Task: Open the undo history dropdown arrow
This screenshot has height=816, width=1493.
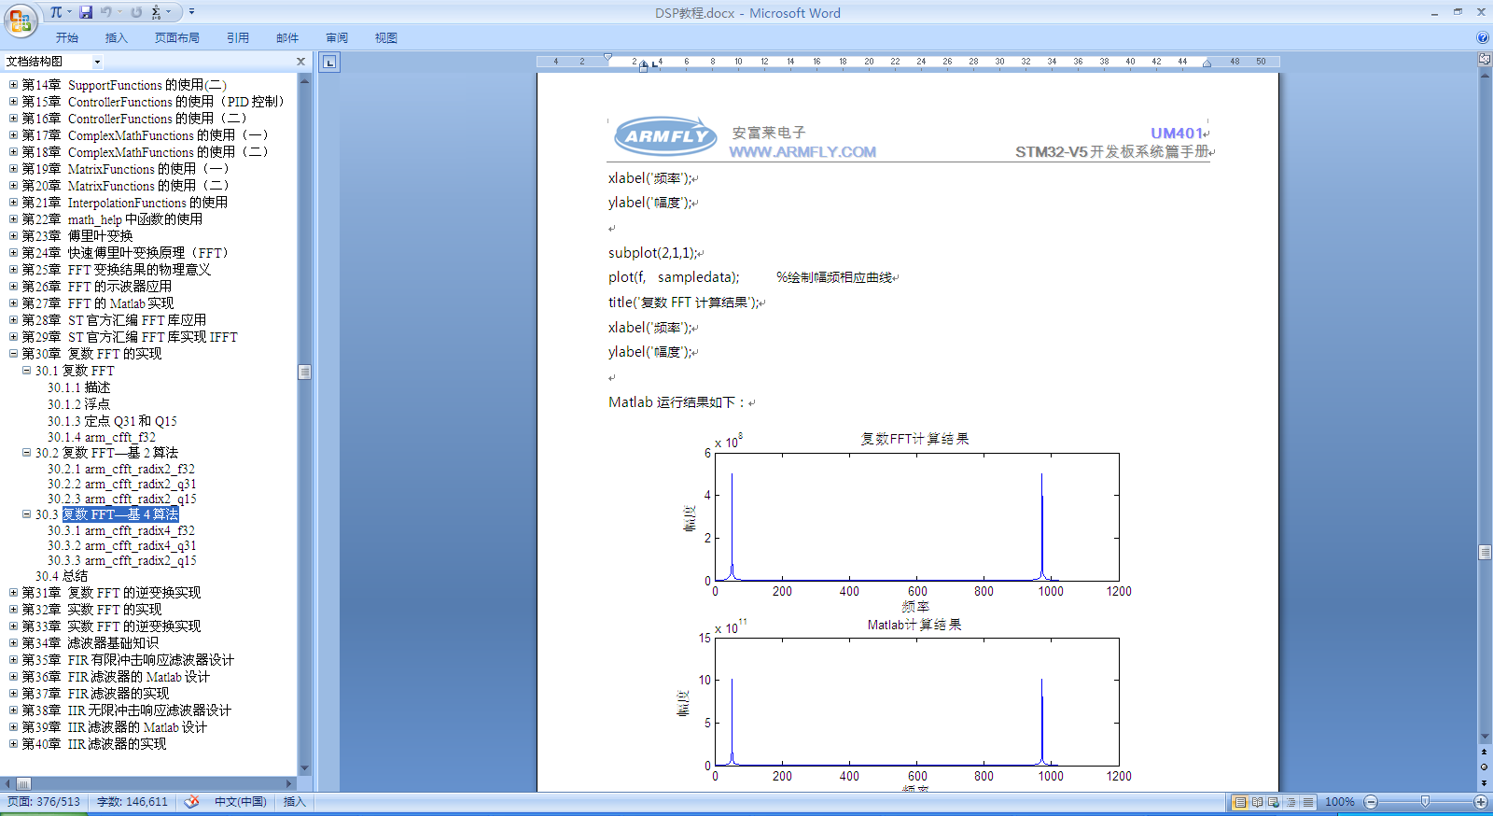Action: tap(120, 12)
